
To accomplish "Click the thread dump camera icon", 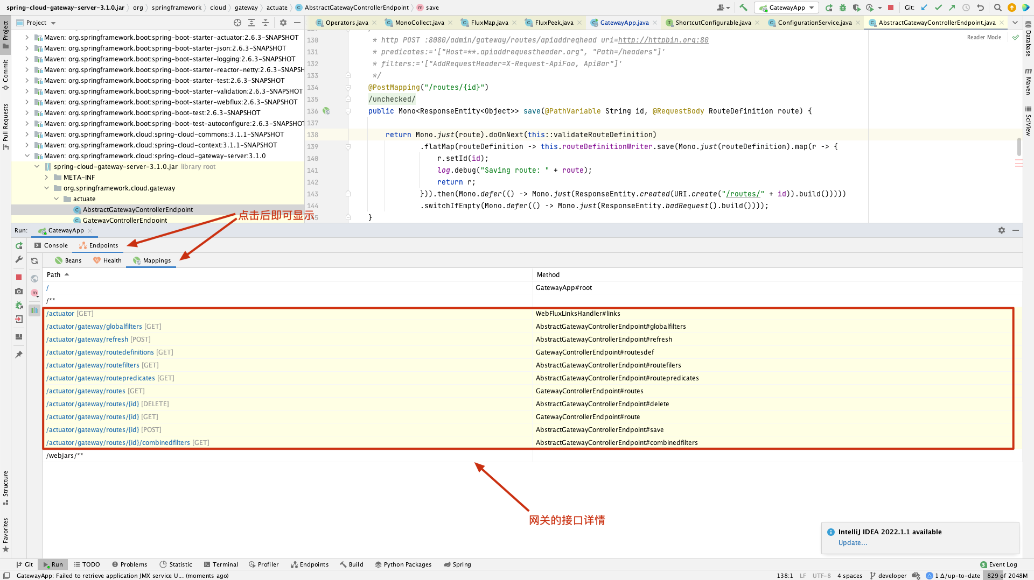I will coord(19,291).
